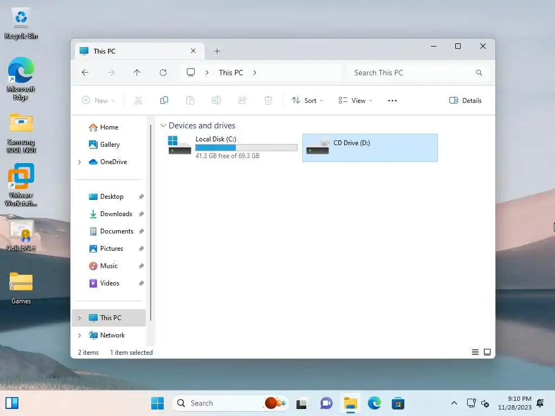555x416 pixels.
Task: Open the Sort dropdown
Action: point(307,100)
